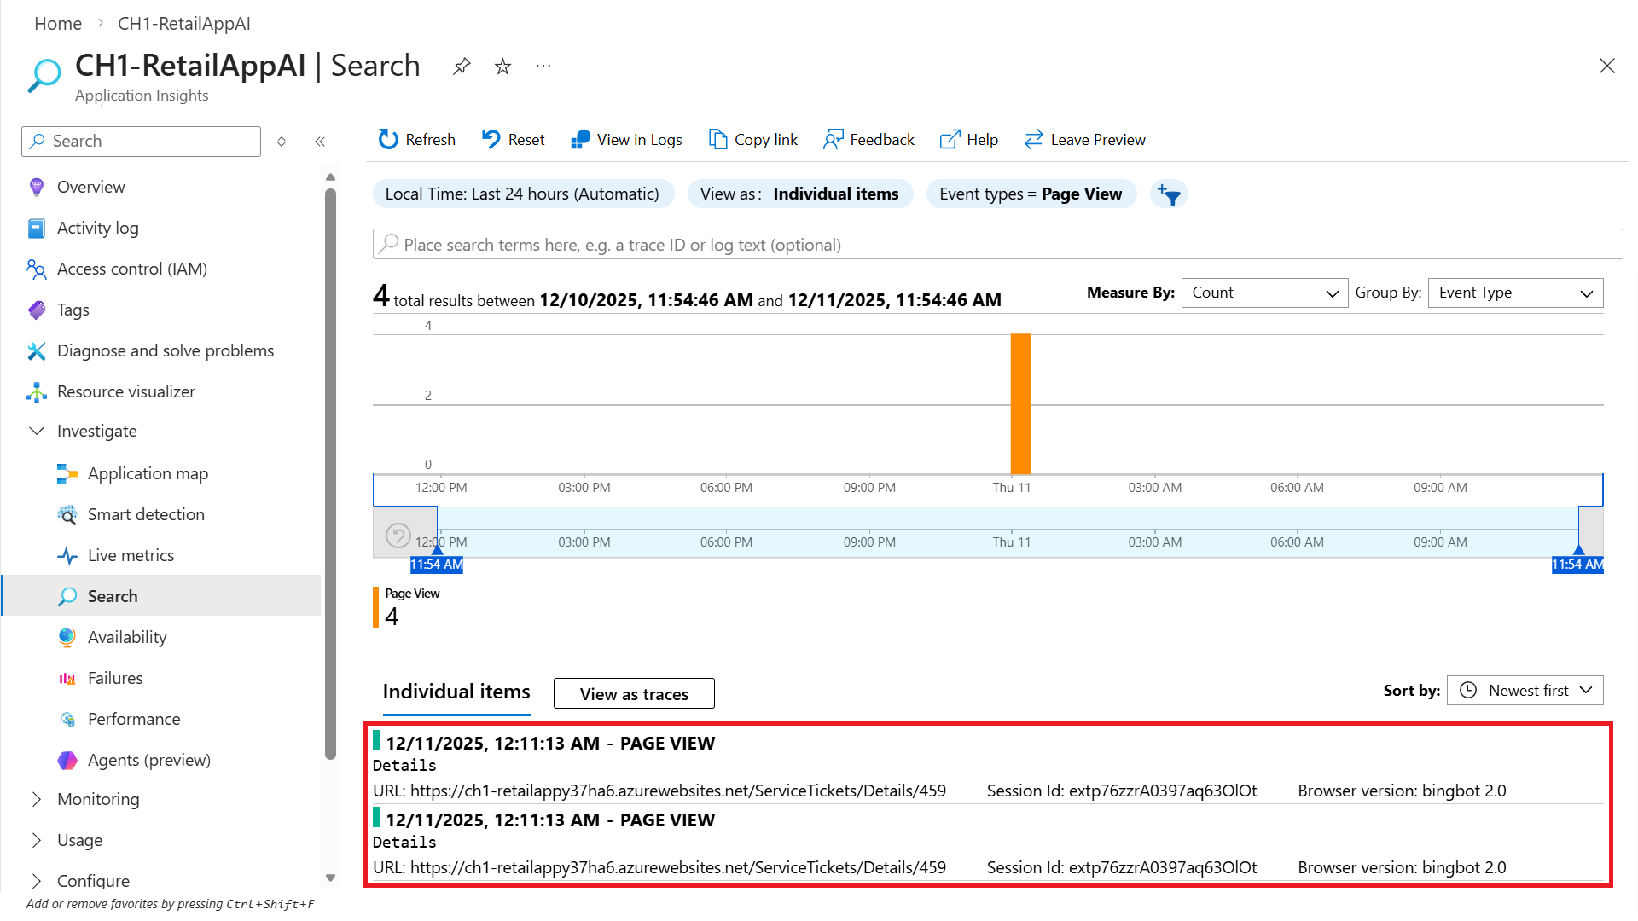Viewport: 1638px width, 921px height.
Task: Click the Reset undo icon
Action: point(491,139)
